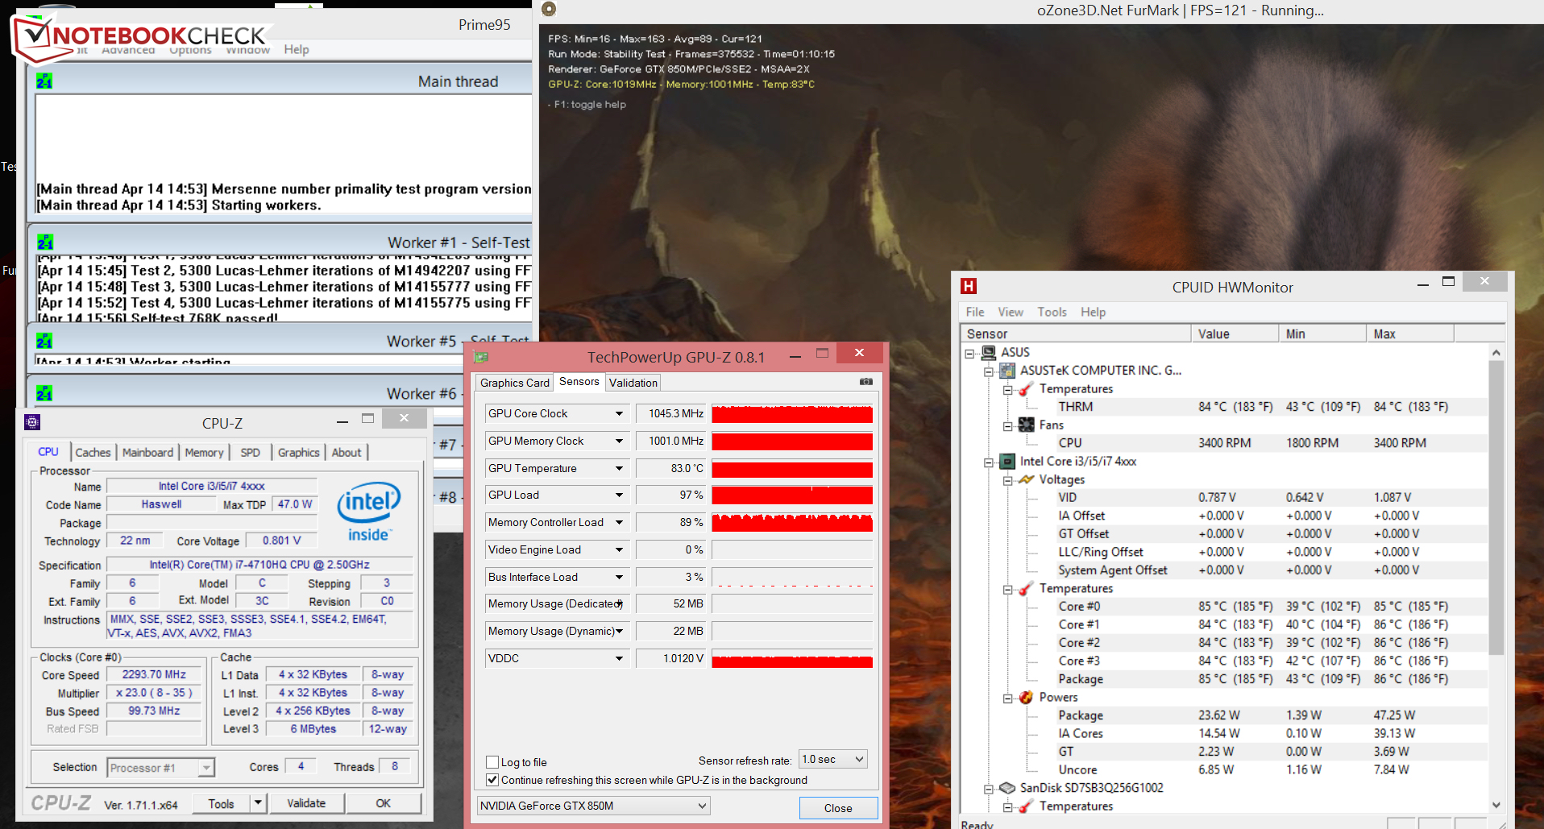
Task: Click the Powers flame icon in HWMonitor
Action: click(1027, 697)
